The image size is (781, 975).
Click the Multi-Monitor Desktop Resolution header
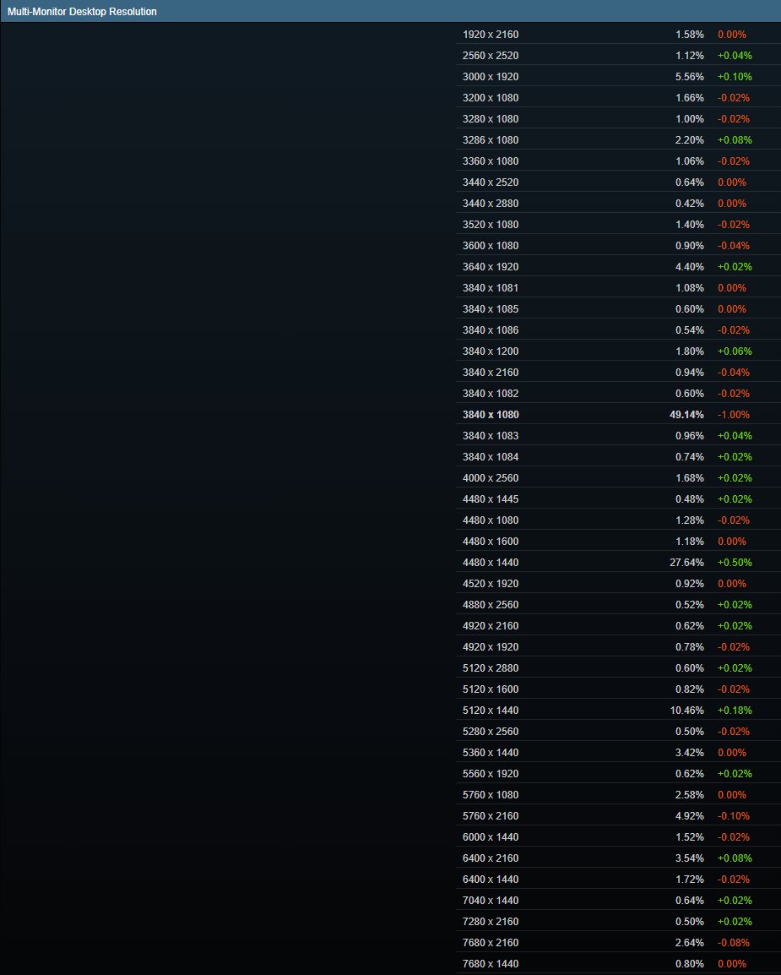390,11
